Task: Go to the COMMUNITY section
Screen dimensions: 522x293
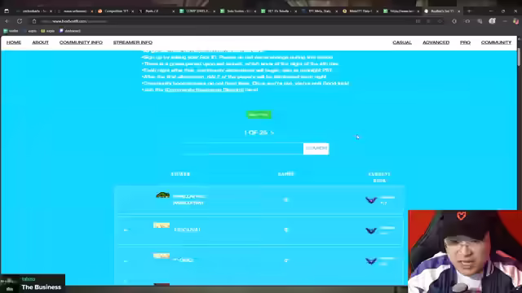Action: pyautogui.click(x=496, y=42)
